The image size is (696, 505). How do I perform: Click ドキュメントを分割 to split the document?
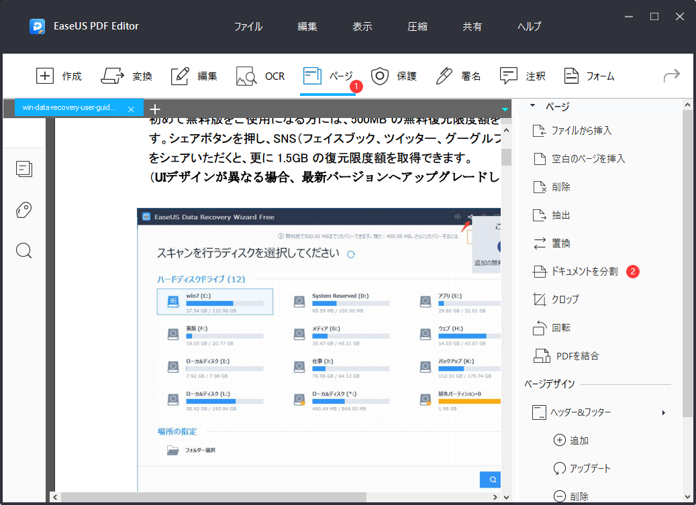[585, 271]
